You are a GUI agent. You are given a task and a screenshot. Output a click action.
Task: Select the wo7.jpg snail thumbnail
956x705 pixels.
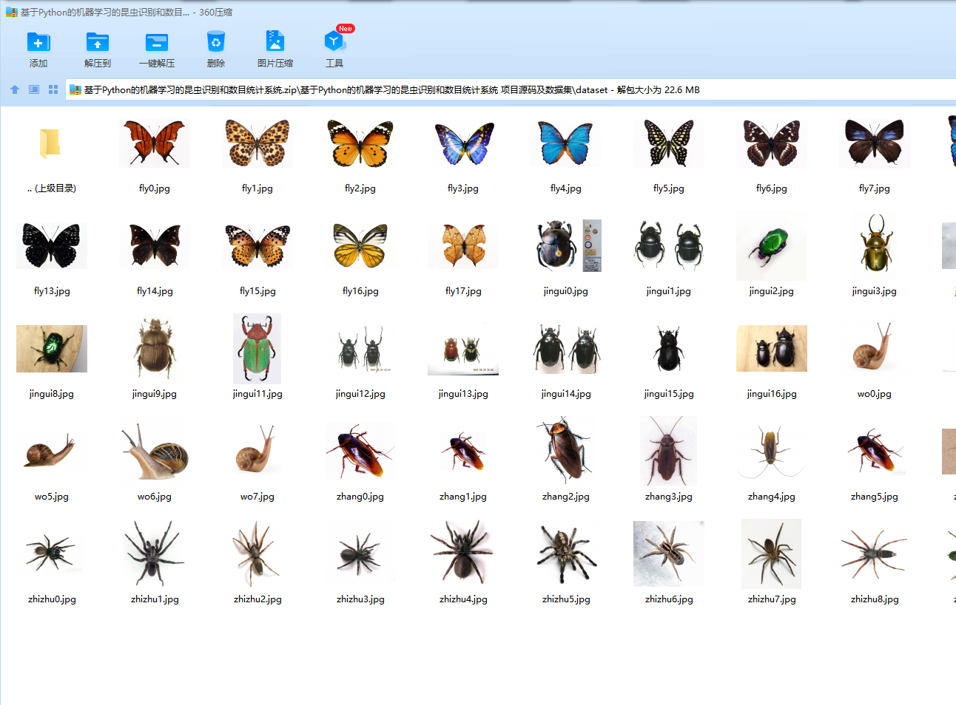pos(257,451)
